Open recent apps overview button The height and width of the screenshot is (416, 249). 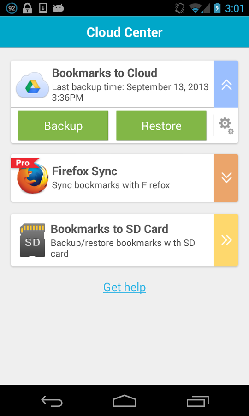point(197,401)
